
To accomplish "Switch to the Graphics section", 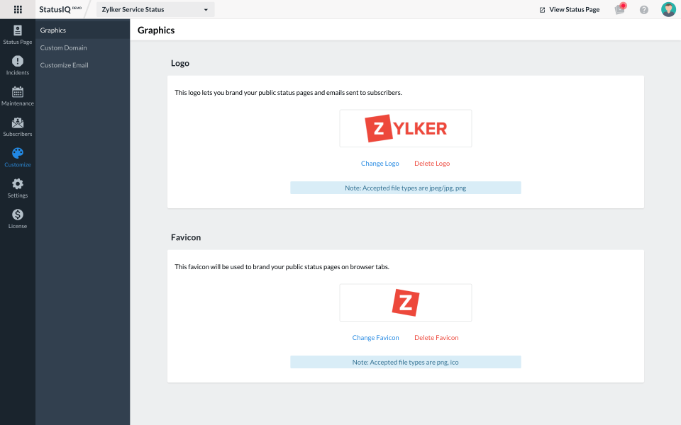I will click(52, 30).
